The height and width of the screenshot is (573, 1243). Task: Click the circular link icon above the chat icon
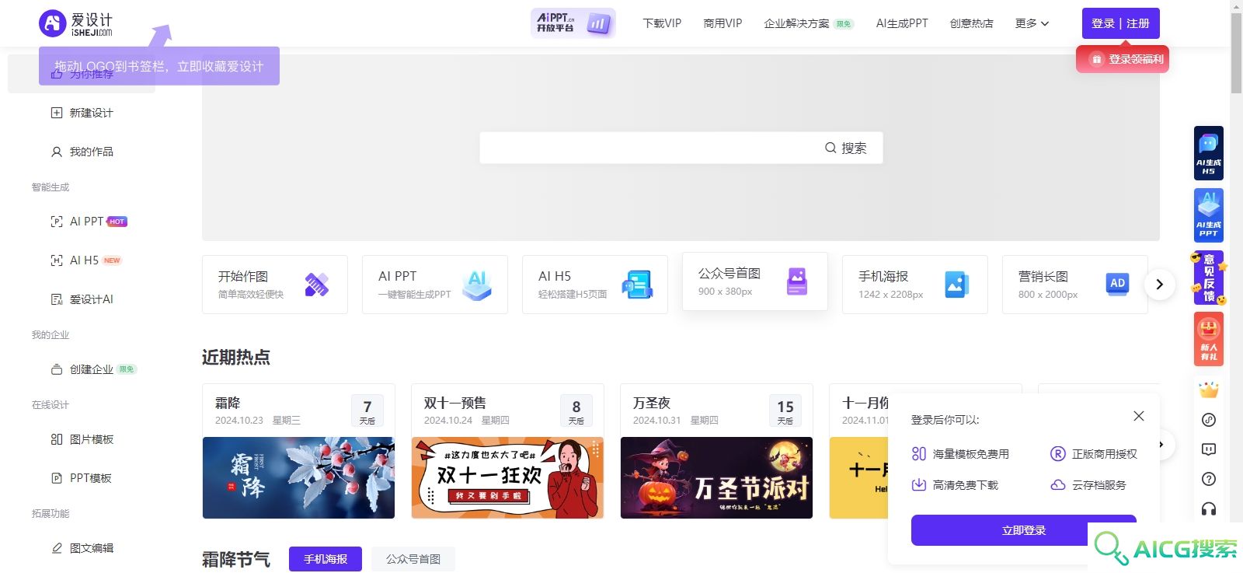click(x=1209, y=420)
